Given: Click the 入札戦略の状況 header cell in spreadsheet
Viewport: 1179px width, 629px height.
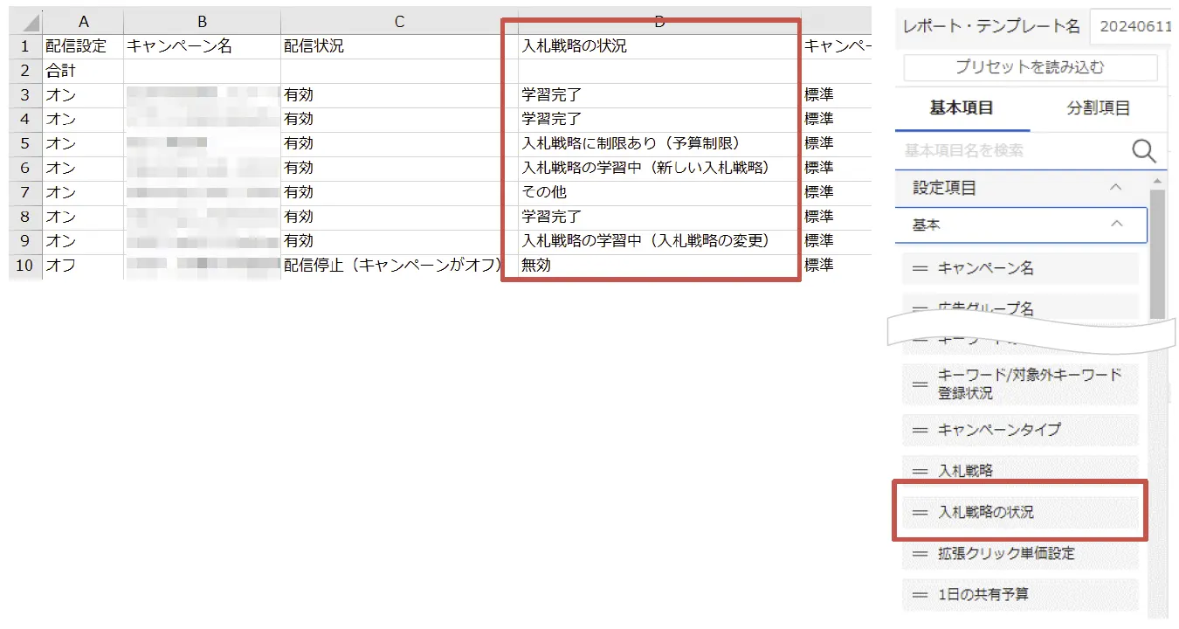Looking at the screenshot, I should click(x=659, y=46).
